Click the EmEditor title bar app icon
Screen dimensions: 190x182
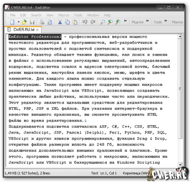pos(7,7)
